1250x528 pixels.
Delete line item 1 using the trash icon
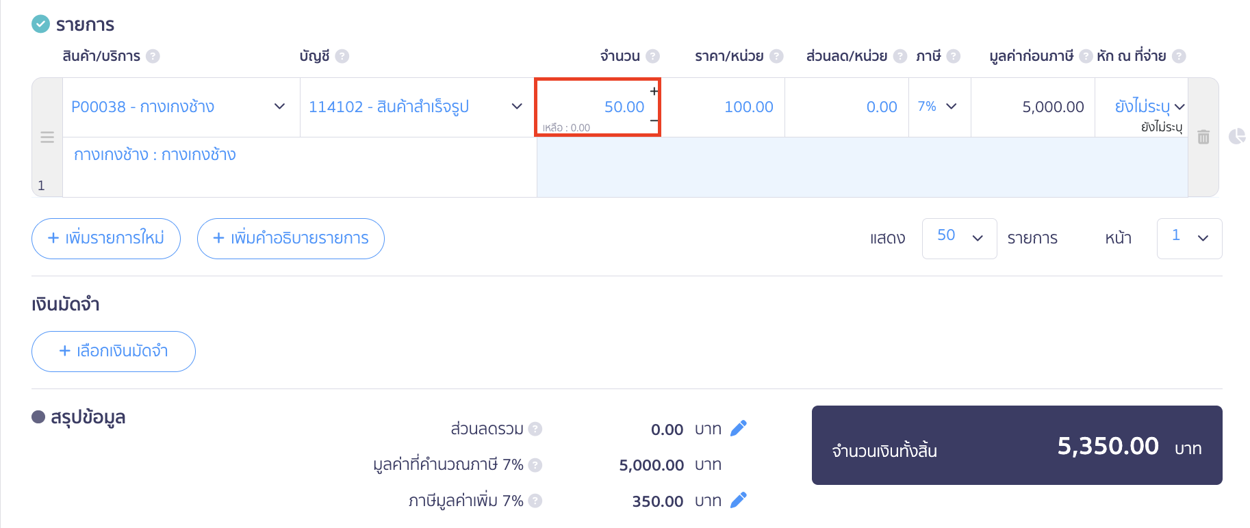1202,137
